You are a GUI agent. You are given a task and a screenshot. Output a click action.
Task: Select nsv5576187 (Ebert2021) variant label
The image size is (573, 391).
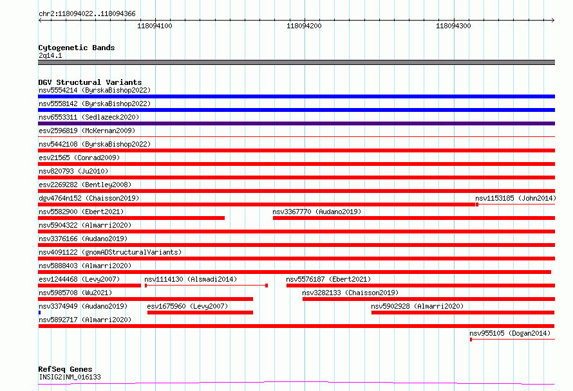(328, 279)
